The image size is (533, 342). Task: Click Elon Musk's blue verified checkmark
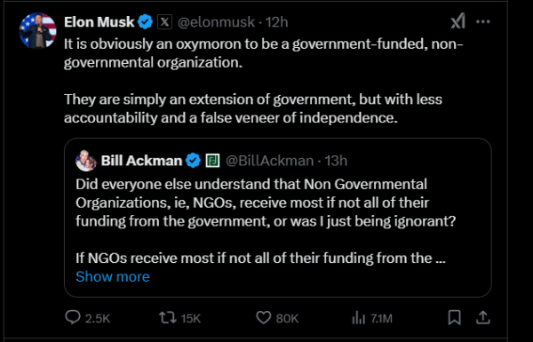145,22
